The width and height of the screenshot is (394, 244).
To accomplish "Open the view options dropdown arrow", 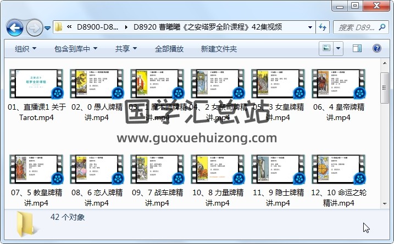I will point(338,48).
